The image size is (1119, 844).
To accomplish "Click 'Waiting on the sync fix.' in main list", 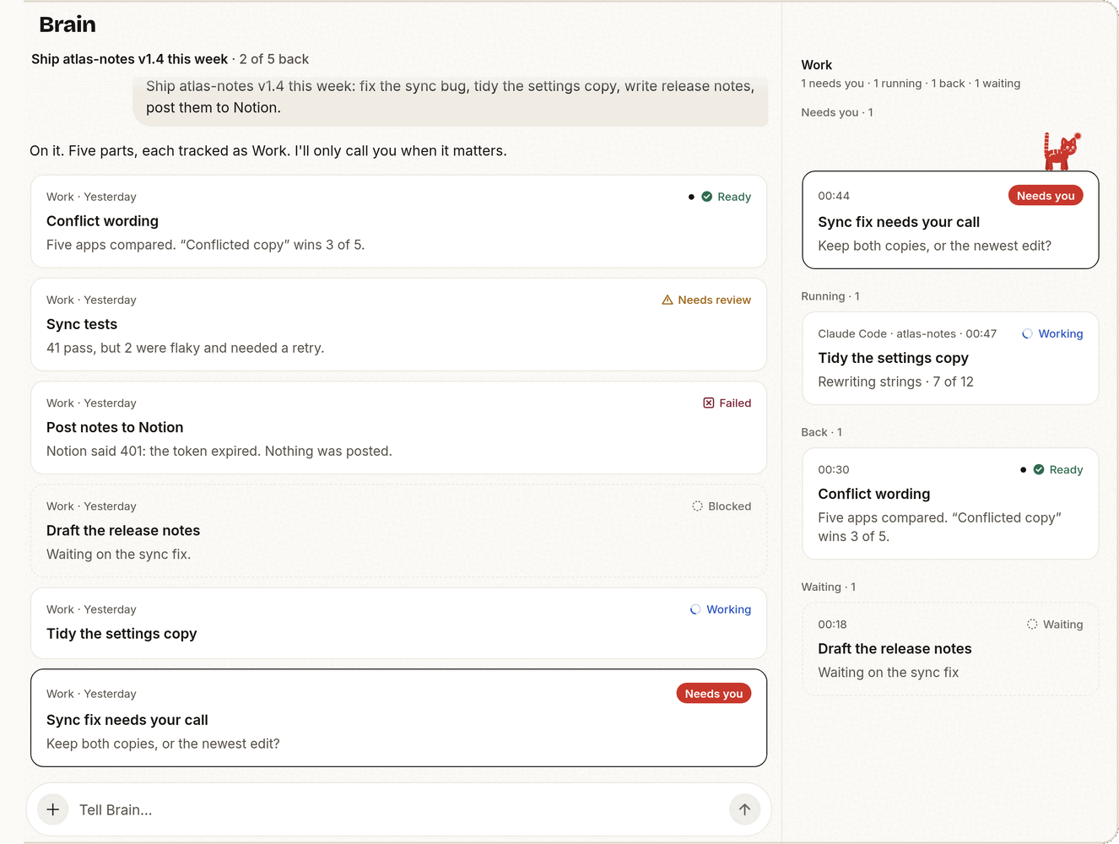I will 118,555.
